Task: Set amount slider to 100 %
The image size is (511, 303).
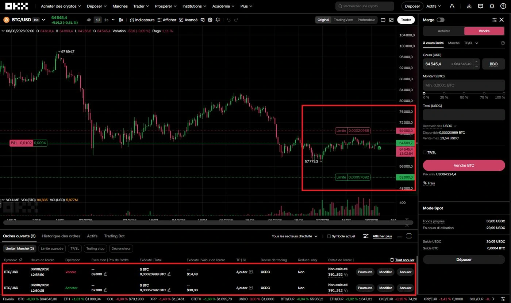Action: pyautogui.click(x=504, y=93)
